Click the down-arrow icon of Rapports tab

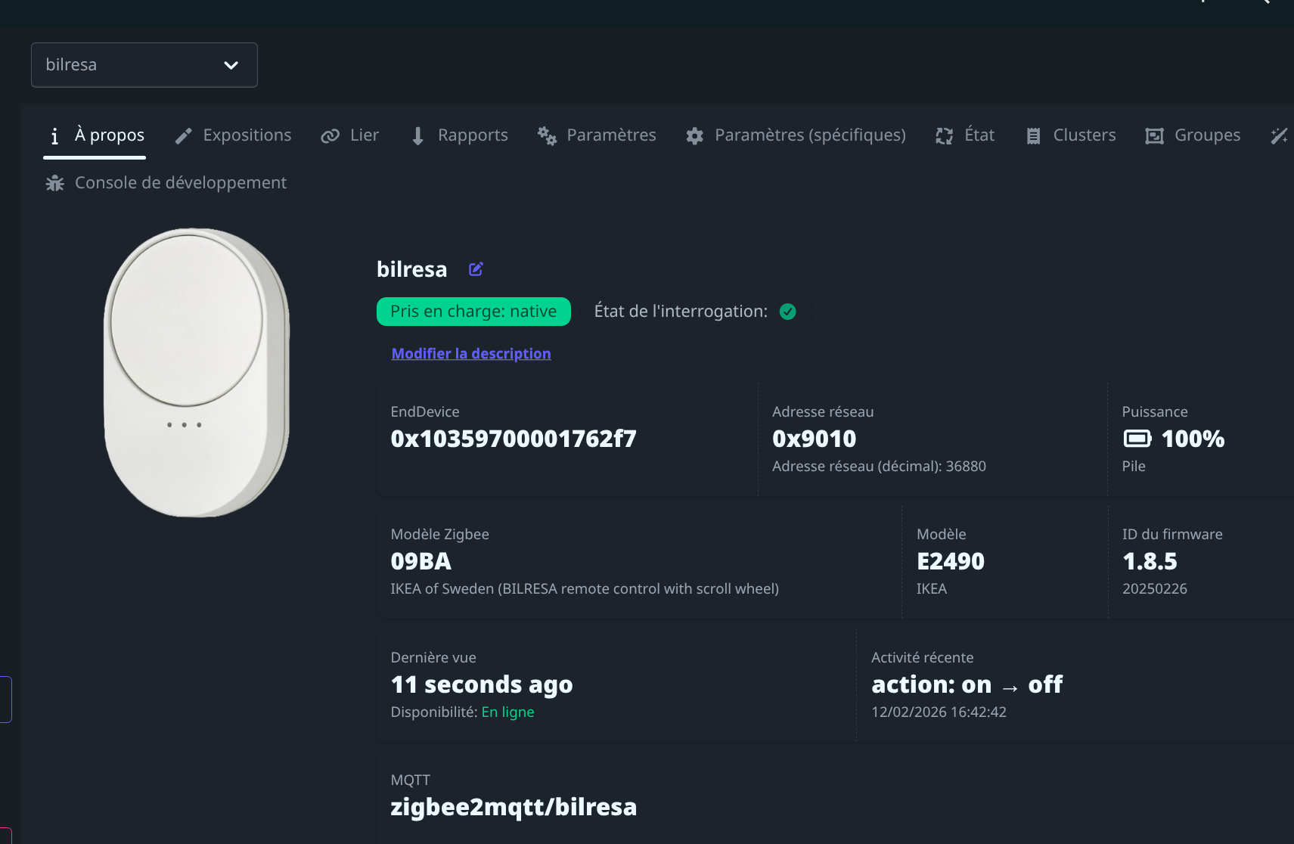tap(417, 135)
